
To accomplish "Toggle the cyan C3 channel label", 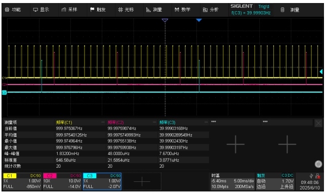I will (90, 176).
